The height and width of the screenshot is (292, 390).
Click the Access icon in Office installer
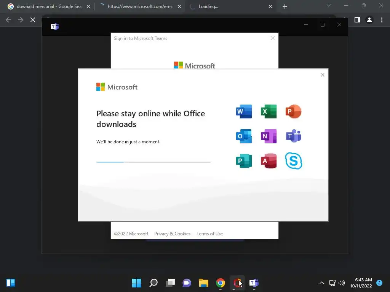point(269,161)
